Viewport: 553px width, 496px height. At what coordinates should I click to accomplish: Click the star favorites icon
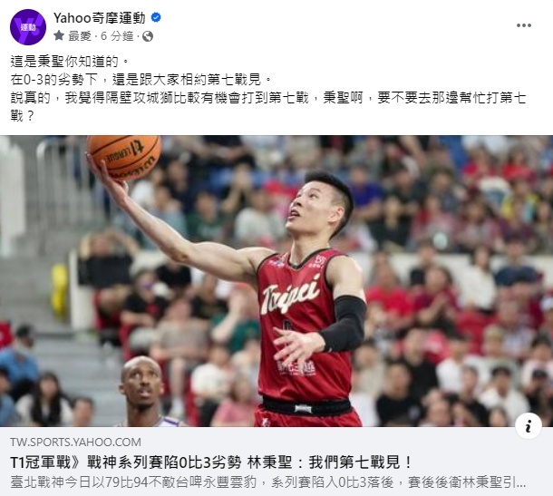pyautogui.click(x=59, y=35)
